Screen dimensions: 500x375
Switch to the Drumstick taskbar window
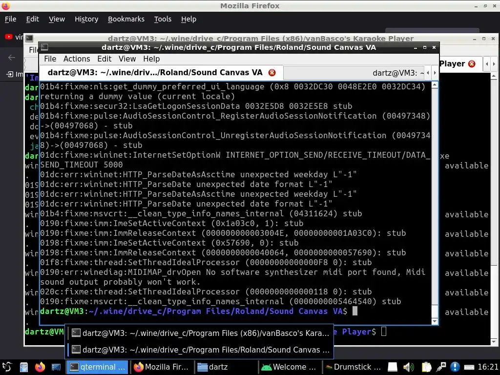pos(353,367)
